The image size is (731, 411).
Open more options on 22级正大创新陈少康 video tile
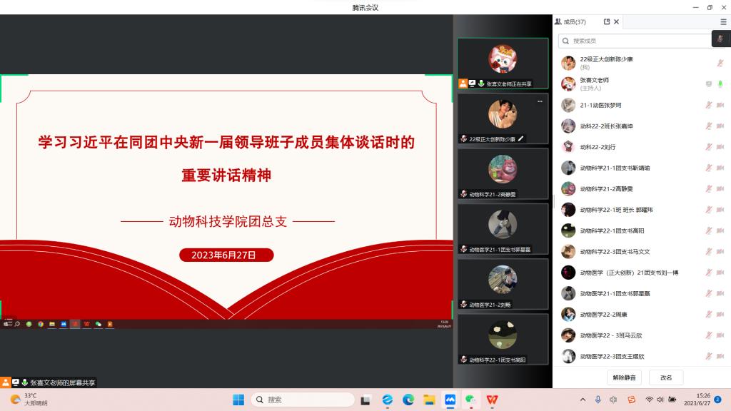point(540,101)
